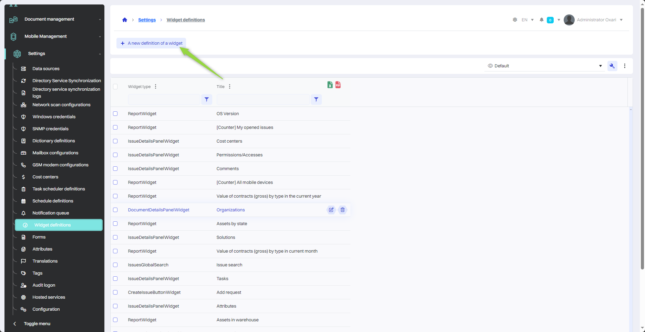Open Dictionary definitions in sidebar
The height and width of the screenshot is (332, 645).
53,141
